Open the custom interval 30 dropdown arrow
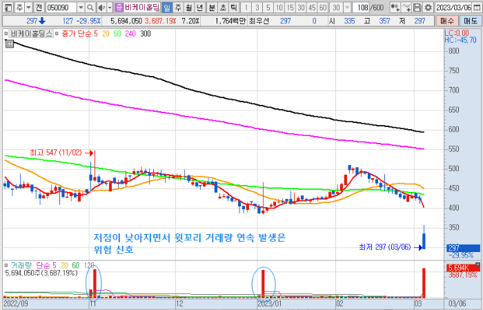The height and width of the screenshot is (310, 483). coord(348,8)
